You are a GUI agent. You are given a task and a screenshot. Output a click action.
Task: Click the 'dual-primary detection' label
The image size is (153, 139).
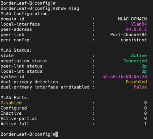(29, 82)
